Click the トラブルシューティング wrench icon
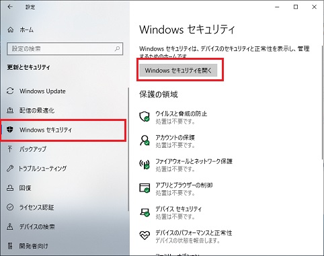The width and height of the screenshot is (324, 256). [x=10, y=168]
